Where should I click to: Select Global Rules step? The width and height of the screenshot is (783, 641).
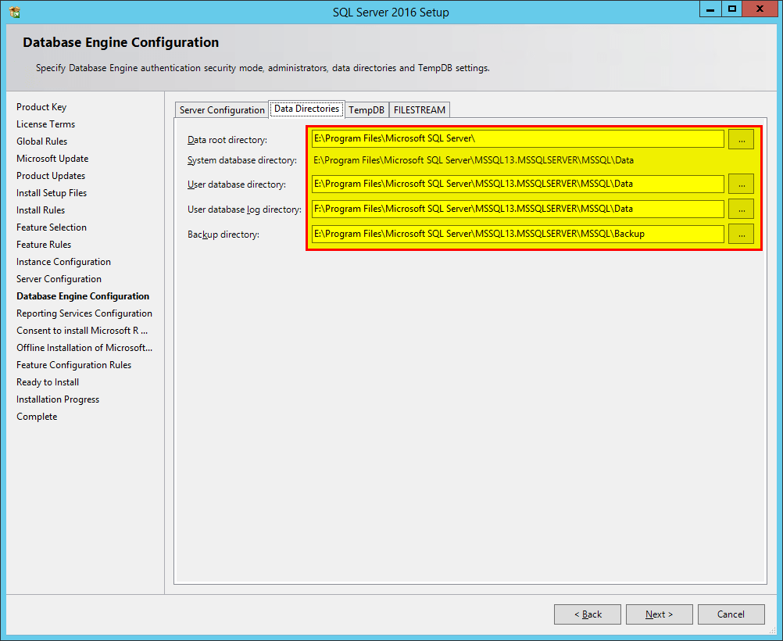pyautogui.click(x=41, y=141)
